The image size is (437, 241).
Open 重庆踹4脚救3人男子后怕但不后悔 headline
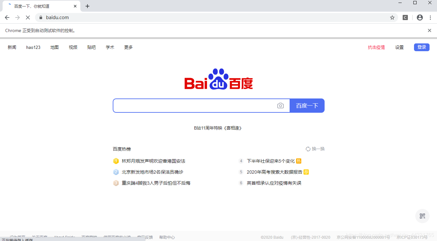click(156, 183)
